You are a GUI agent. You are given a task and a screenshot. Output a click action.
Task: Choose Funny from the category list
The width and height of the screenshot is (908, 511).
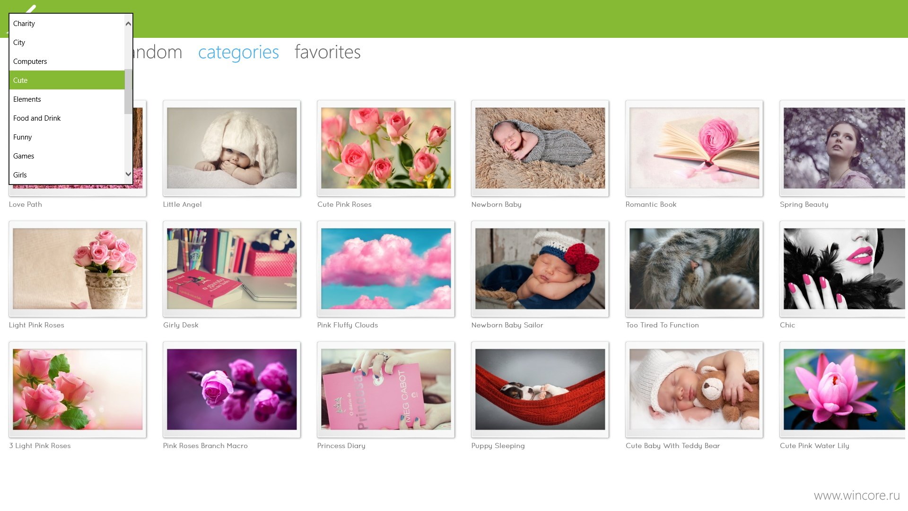(x=67, y=137)
